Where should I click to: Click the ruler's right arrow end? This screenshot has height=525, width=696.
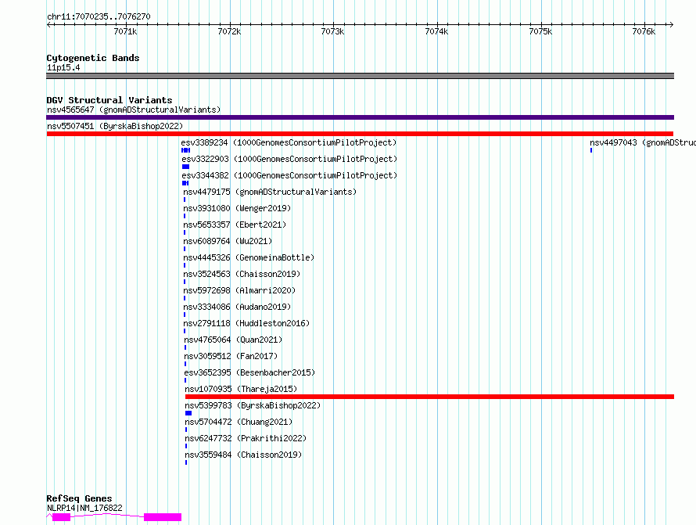[671, 24]
